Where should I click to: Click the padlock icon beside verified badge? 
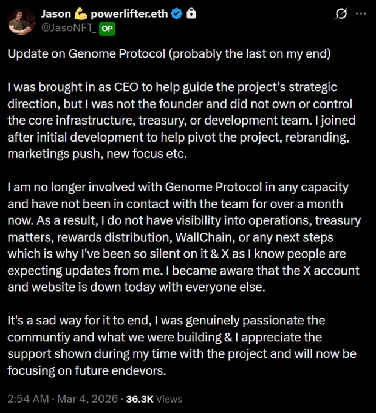tap(191, 13)
